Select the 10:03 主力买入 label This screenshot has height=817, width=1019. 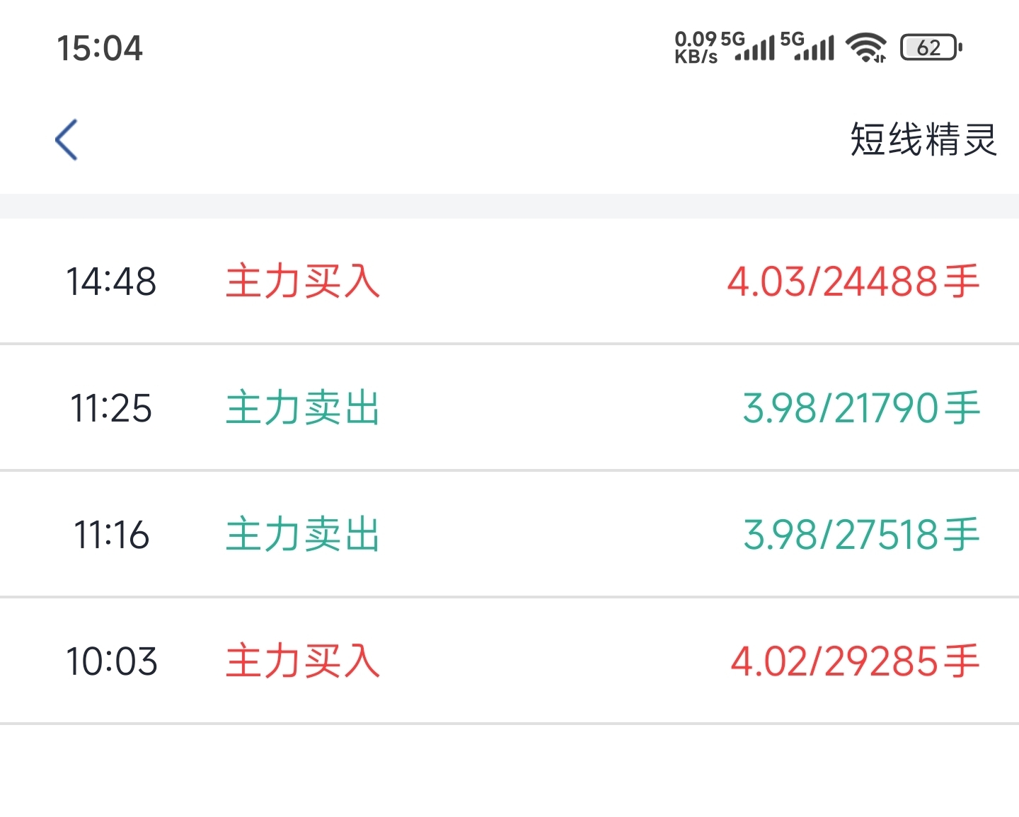click(303, 661)
